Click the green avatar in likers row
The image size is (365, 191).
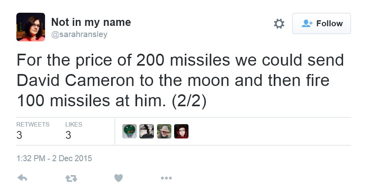pos(130,131)
